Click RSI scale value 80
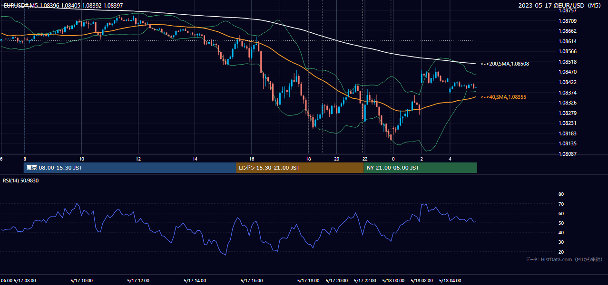Screen dimensions: 608x285 561,194
